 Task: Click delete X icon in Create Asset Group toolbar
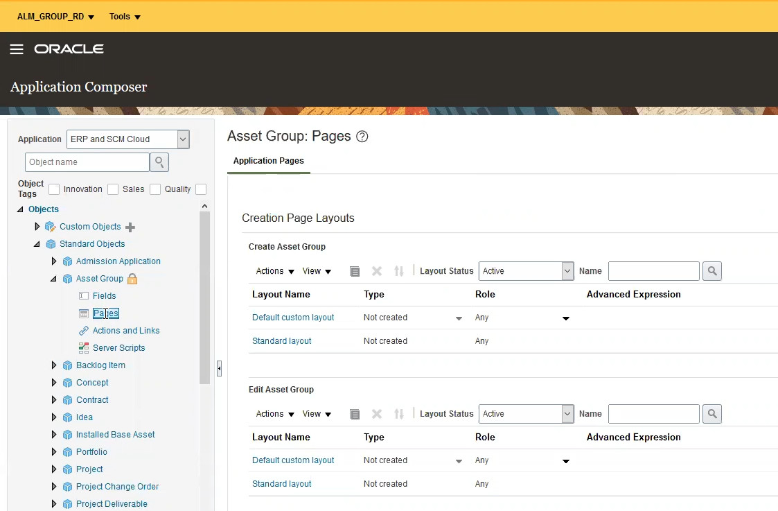click(377, 271)
